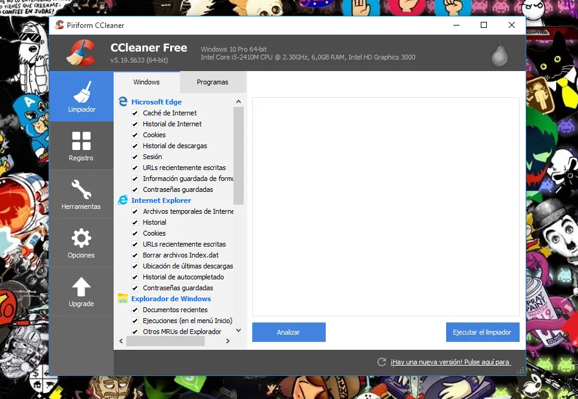Click the Edge Cookies label
578x399 pixels.
point(154,135)
